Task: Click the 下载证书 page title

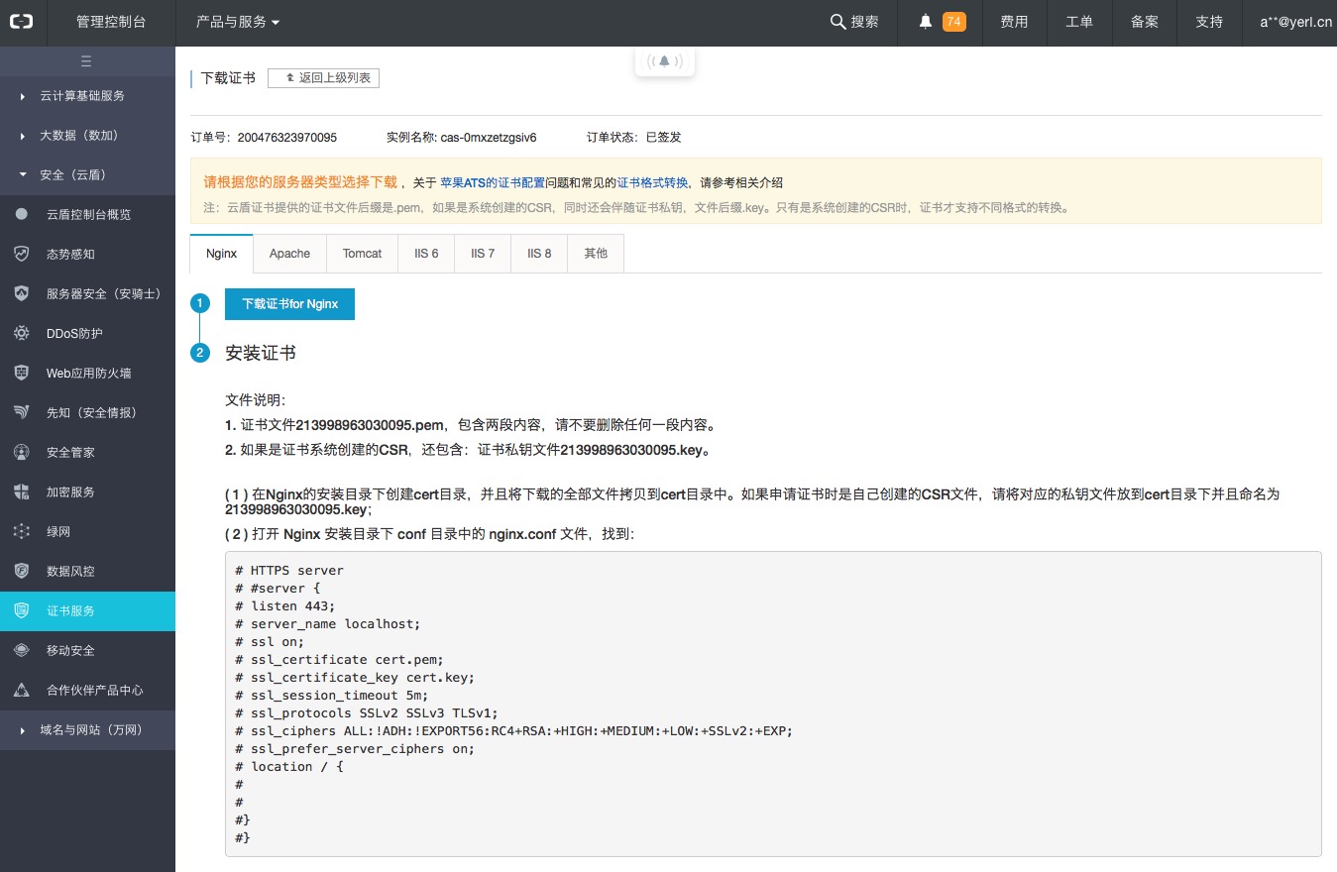Action: tap(228, 77)
